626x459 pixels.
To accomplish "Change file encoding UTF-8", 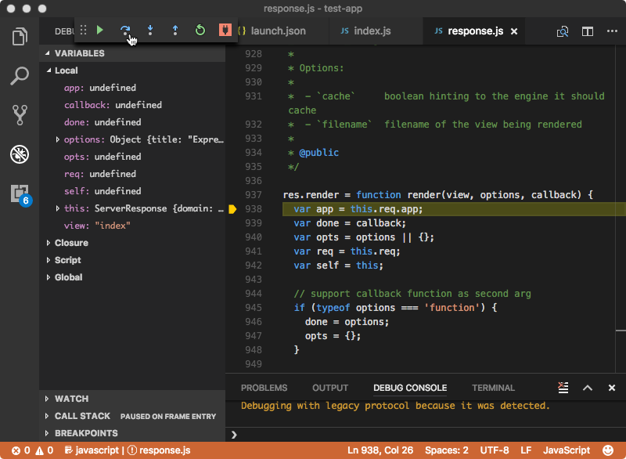I will (495, 450).
